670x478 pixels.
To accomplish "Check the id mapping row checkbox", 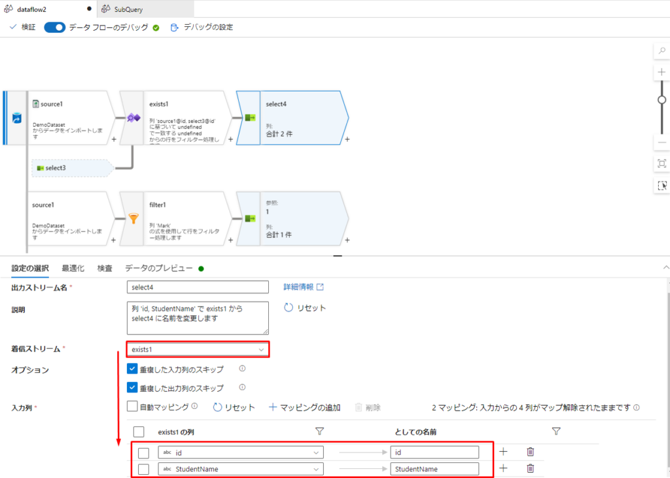I will pyautogui.click(x=143, y=452).
